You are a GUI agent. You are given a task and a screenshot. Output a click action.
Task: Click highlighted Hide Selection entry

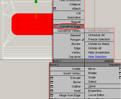click(97, 57)
